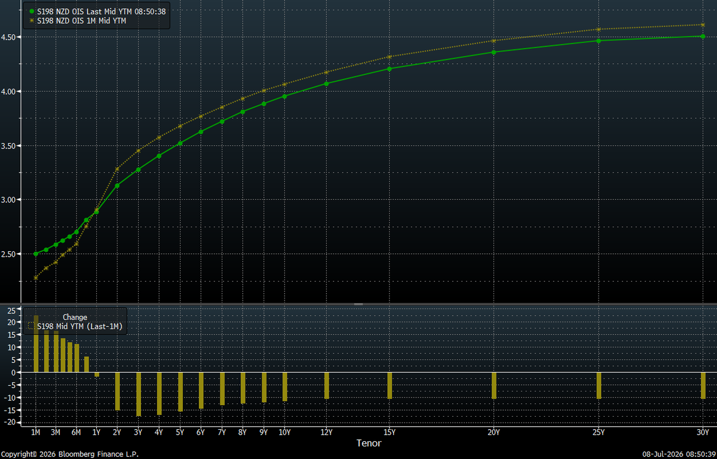Select S198 Mid YTM (Last-1M) legend text
The image size is (717, 459).
point(80,326)
